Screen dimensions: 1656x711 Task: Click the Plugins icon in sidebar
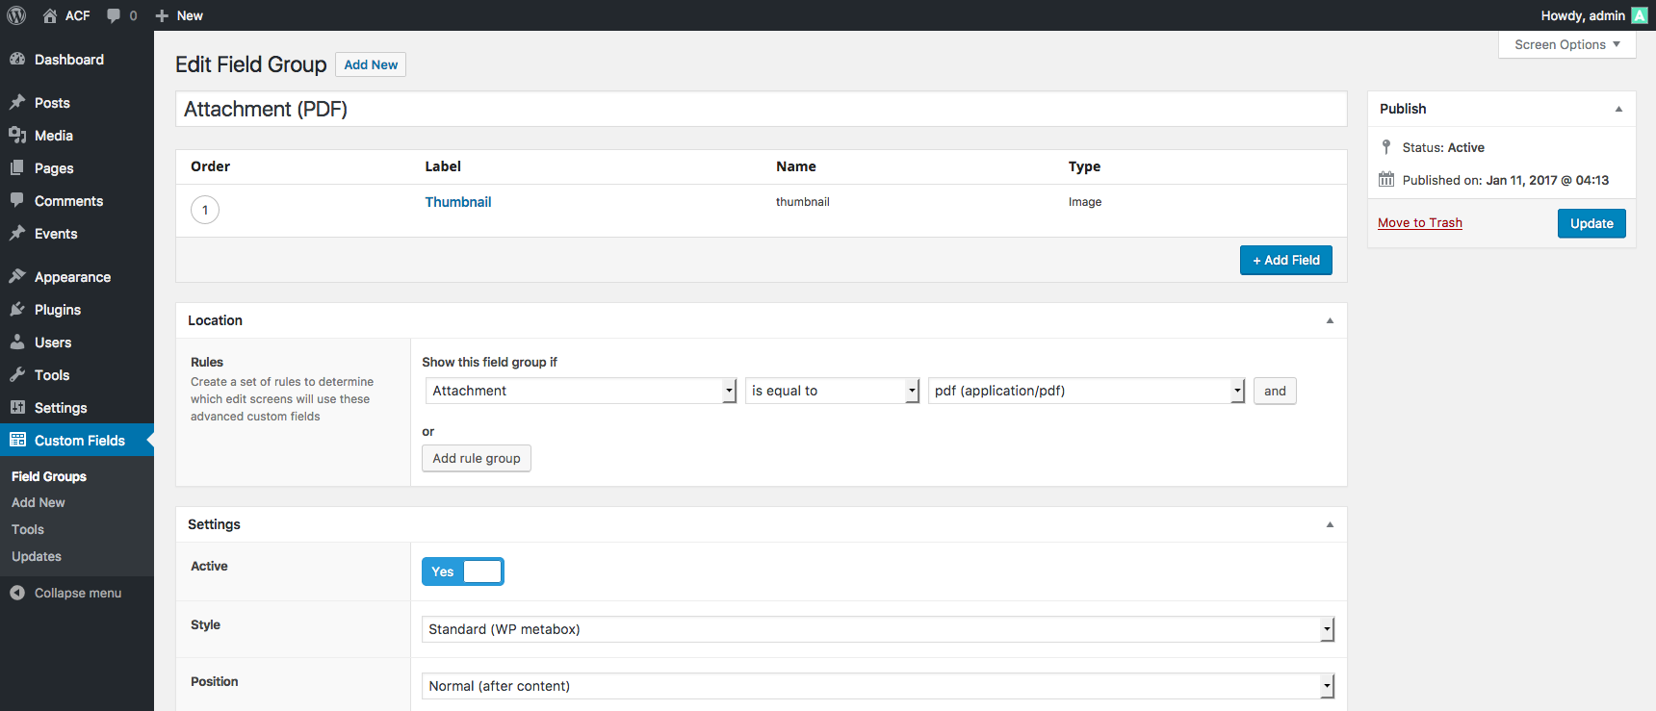[17, 310]
